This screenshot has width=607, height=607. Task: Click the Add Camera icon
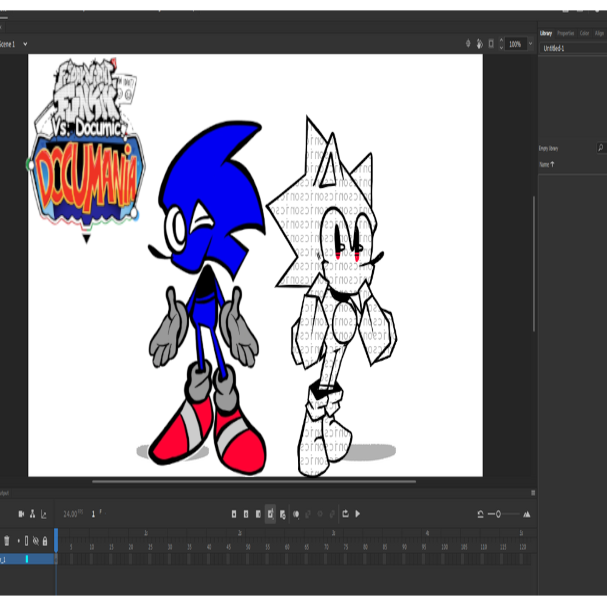click(21, 514)
